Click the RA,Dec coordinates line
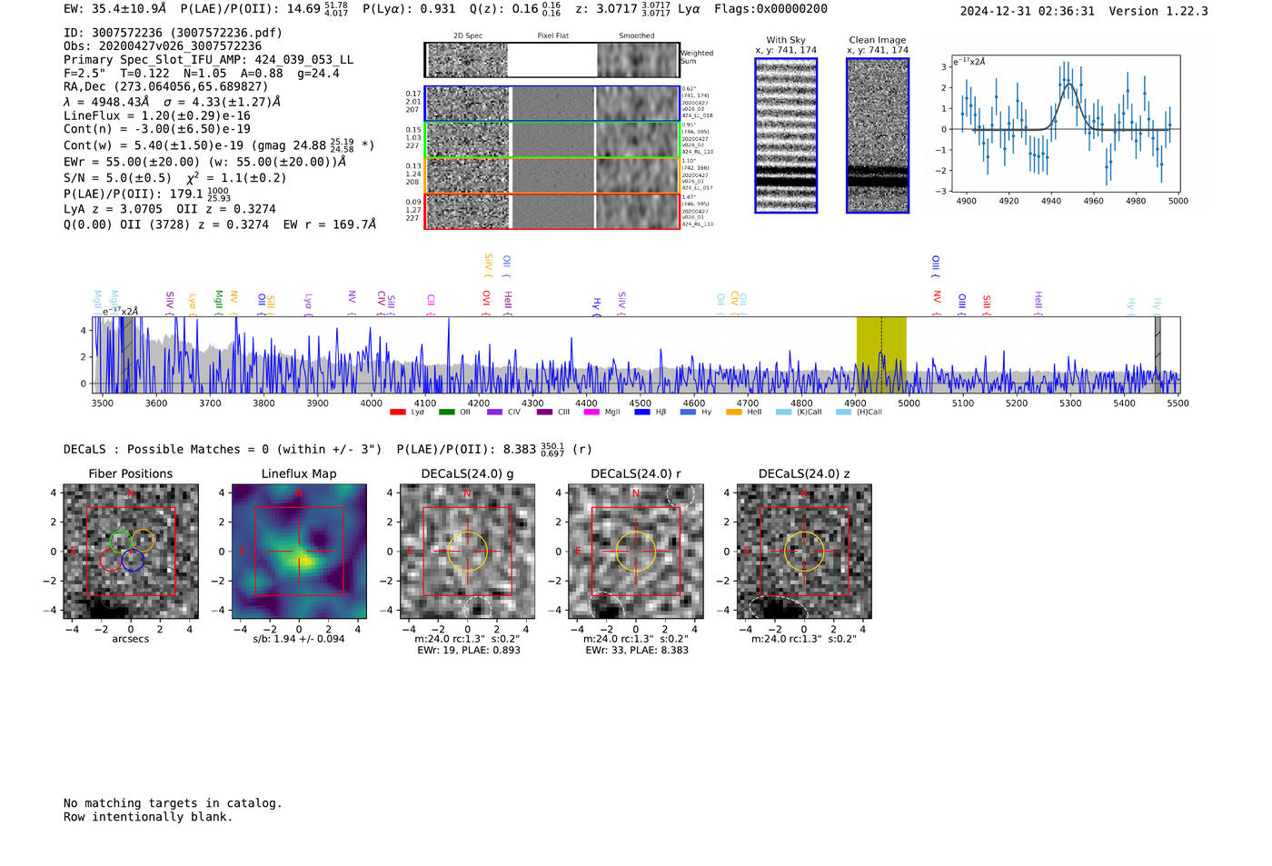This screenshot has width=1272, height=866. click(166, 86)
